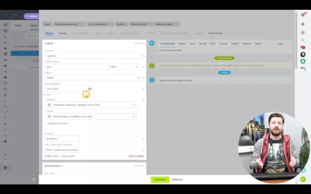
Task: Open the teal contact avatar icon
Action: tap(303, 61)
